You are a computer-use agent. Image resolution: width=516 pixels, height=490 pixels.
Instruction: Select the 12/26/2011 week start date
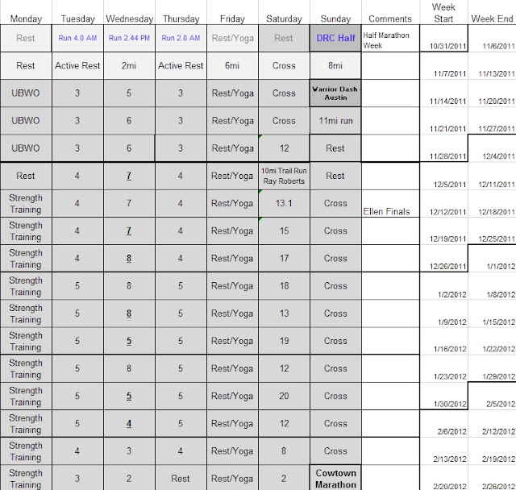tap(443, 259)
